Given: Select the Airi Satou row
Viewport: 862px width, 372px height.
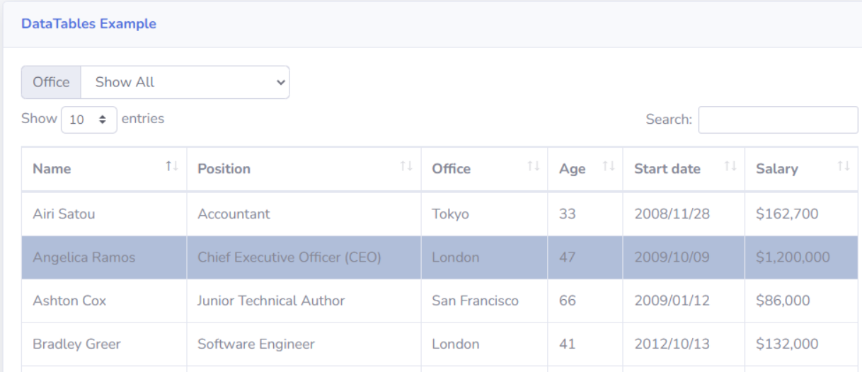Looking at the screenshot, I should pyautogui.click(x=64, y=214).
